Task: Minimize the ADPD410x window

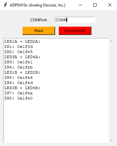Action: click(80, 5)
